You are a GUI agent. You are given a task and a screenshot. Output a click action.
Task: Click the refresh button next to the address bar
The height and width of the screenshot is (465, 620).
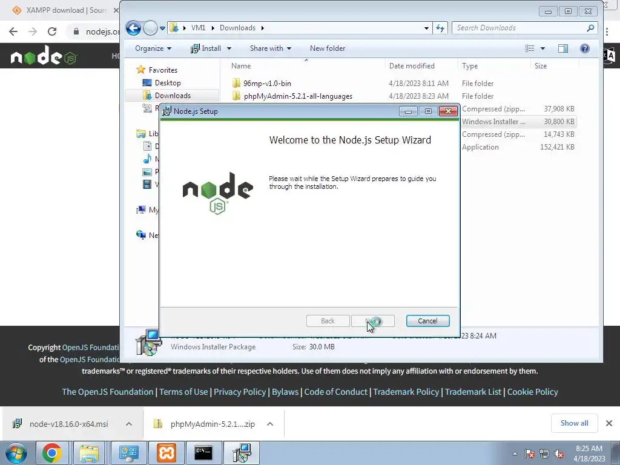coord(440,28)
